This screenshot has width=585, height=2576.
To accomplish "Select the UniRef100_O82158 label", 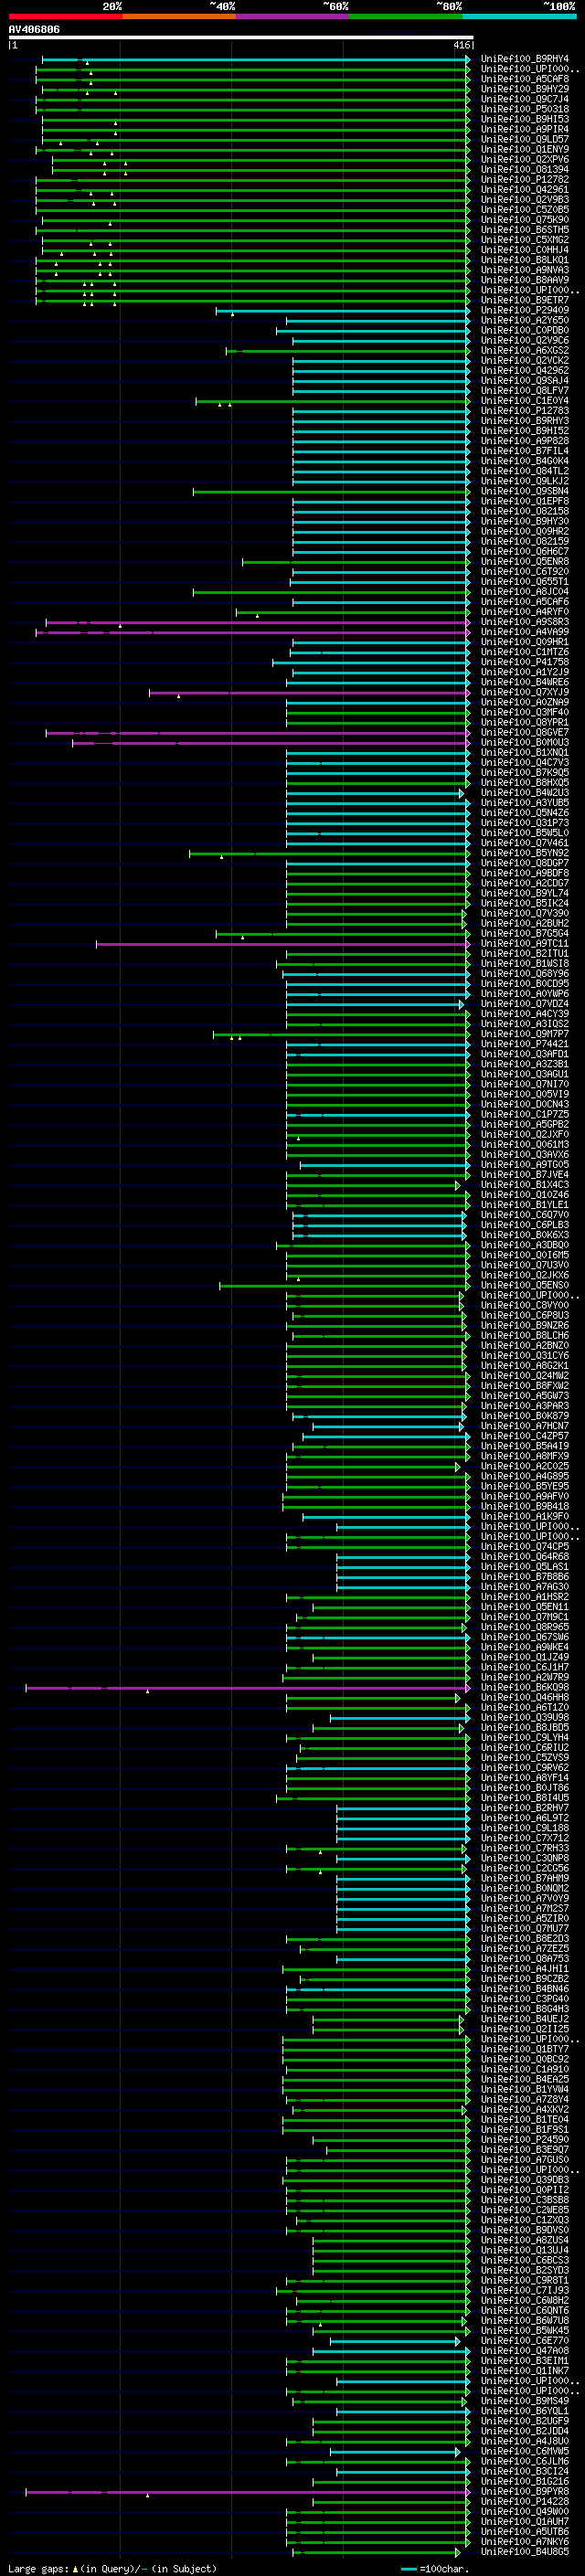I will pyautogui.click(x=525, y=512).
